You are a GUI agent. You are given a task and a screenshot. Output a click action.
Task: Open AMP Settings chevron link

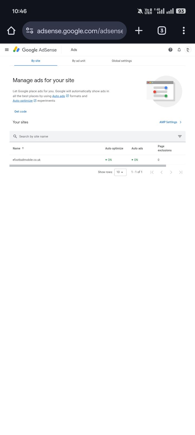(x=170, y=122)
